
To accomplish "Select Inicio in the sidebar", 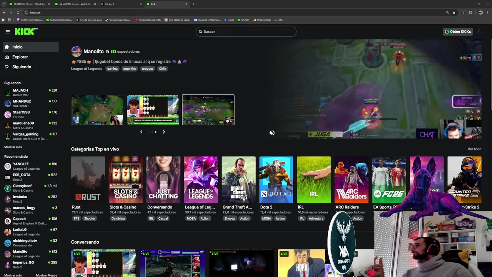I will click(x=31, y=47).
